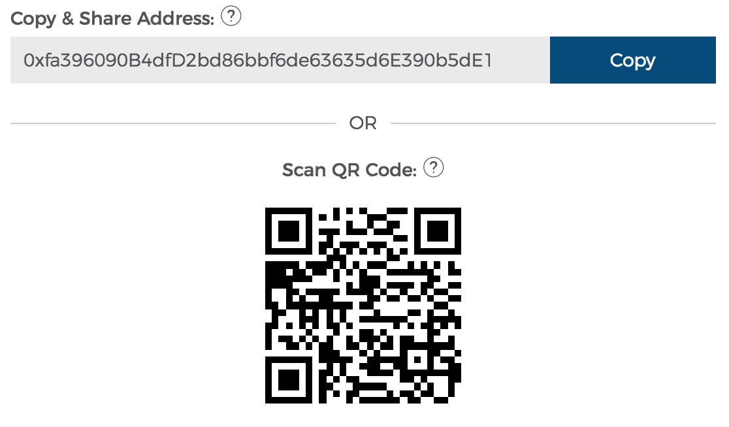
Task: Open help icon beside Copy & Share Address
Action: 231,16
